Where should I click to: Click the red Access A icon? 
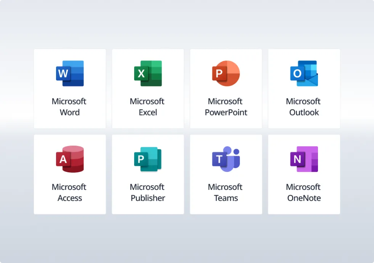[x=70, y=159]
